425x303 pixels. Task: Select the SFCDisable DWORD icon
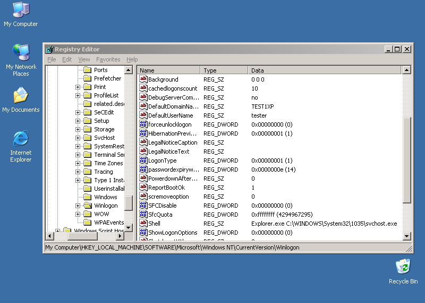coord(143,205)
